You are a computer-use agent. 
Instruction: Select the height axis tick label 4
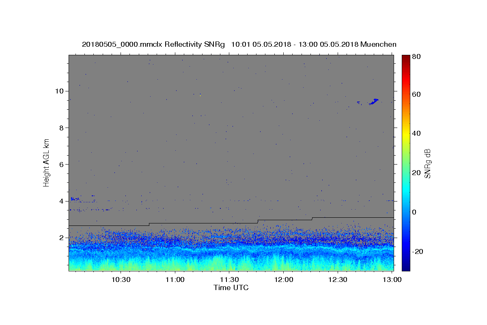click(x=62, y=201)
